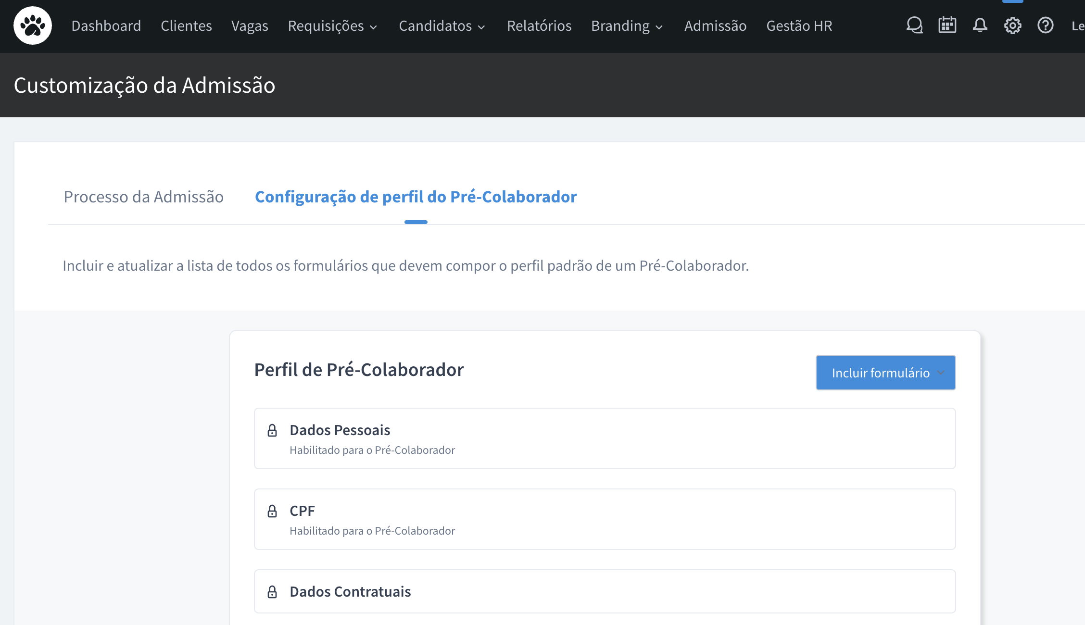Open the calendar icon in header
Screen dimensions: 1085x625
click(947, 25)
